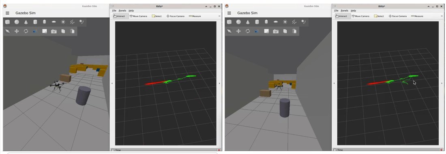Open the blue align tool in right Gazebo
446x154 pixels.
point(257,31)
